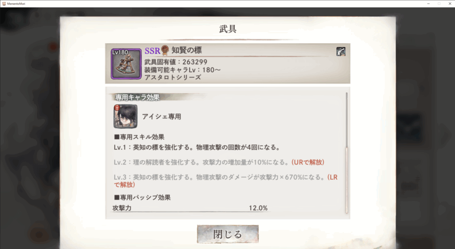The image size is (455, 249).
Task: Click the gun weapon-type icon
Action: (x=341, y=52)
